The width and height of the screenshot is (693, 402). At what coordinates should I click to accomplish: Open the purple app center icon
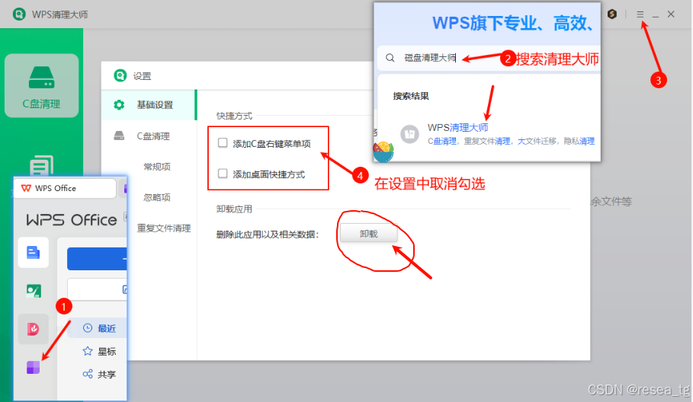coord(33,367)
